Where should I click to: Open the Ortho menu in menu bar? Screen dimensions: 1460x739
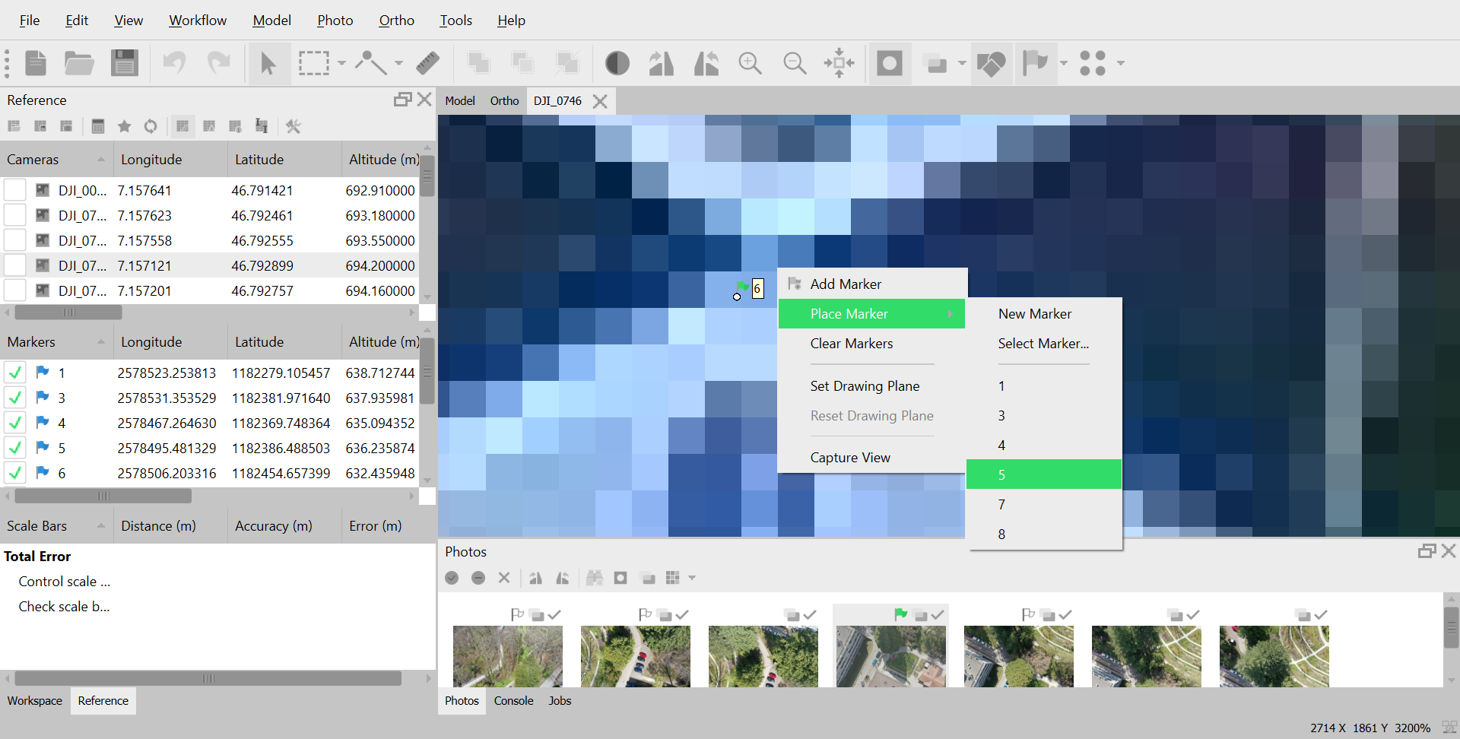click(x=396, y=21)
